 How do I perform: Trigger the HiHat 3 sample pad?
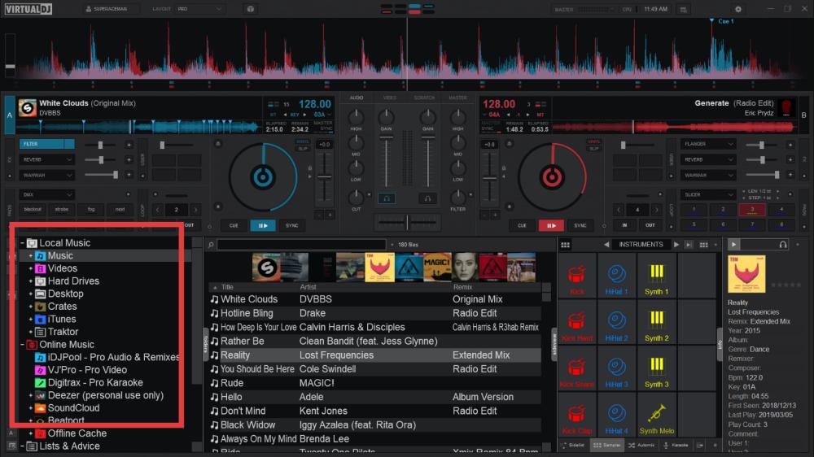click(616, 369)
